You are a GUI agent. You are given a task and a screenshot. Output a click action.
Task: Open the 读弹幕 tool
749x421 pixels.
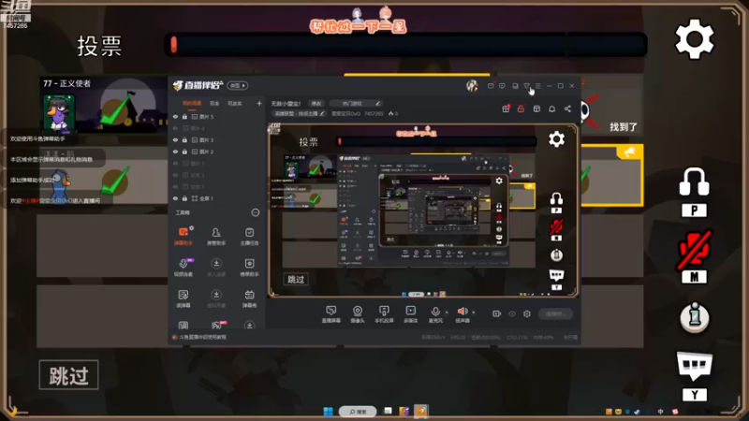click(184, 298)
